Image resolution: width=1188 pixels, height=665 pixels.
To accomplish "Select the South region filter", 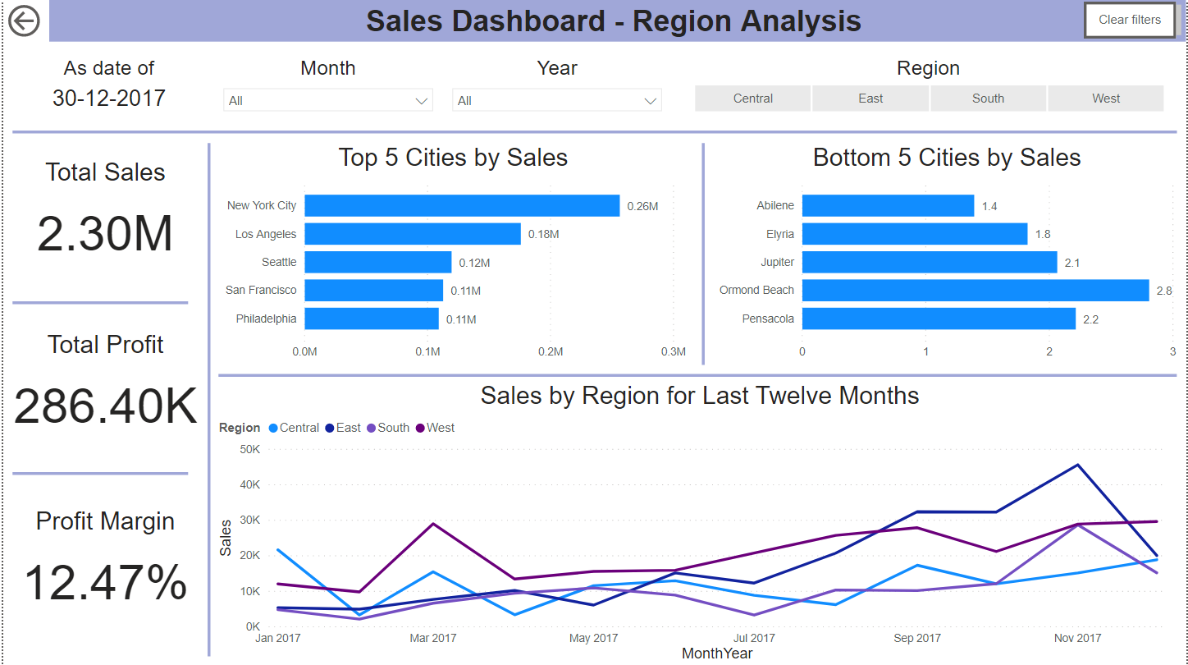I will 988,98.
